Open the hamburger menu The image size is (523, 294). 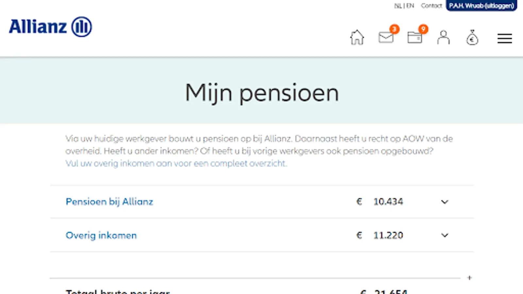(x=505, y=39)
